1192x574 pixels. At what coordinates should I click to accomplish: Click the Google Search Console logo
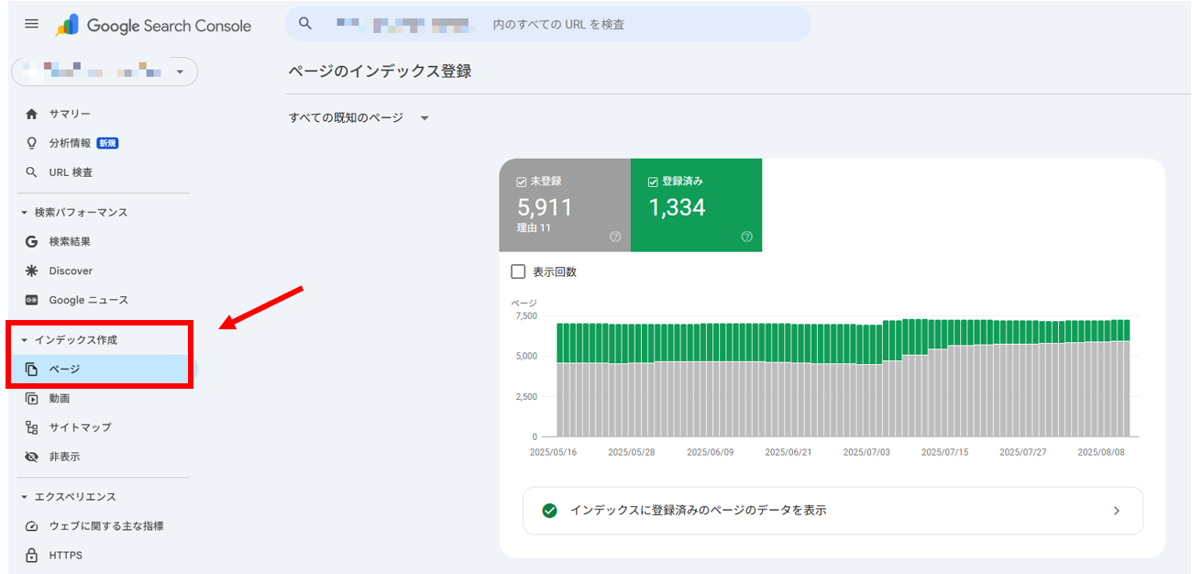(153, 26)
